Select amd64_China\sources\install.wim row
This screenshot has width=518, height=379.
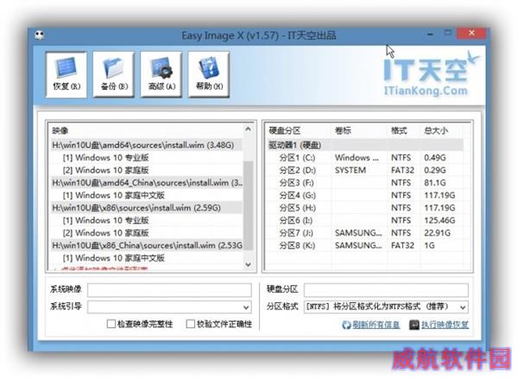pyautogui.click(x=147, y=183)
